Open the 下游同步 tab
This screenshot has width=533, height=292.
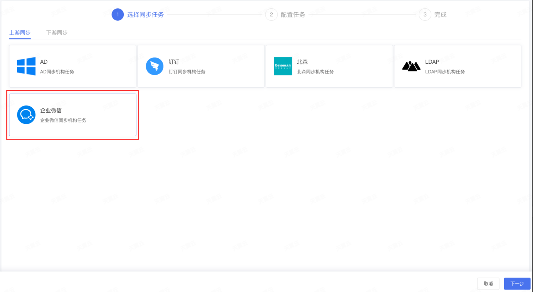[57, 33]
